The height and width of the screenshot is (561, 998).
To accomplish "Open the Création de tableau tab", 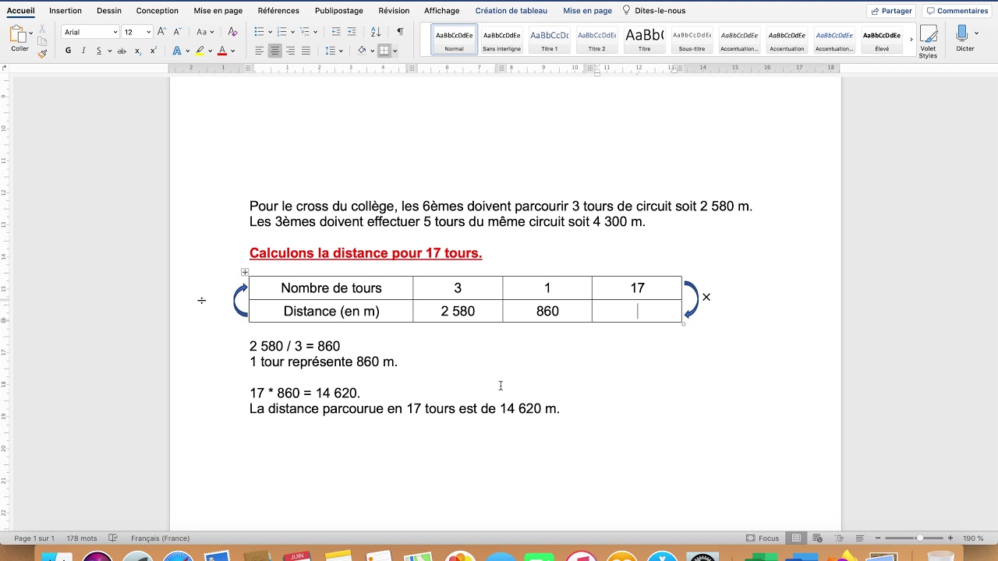I will (511, 11).
